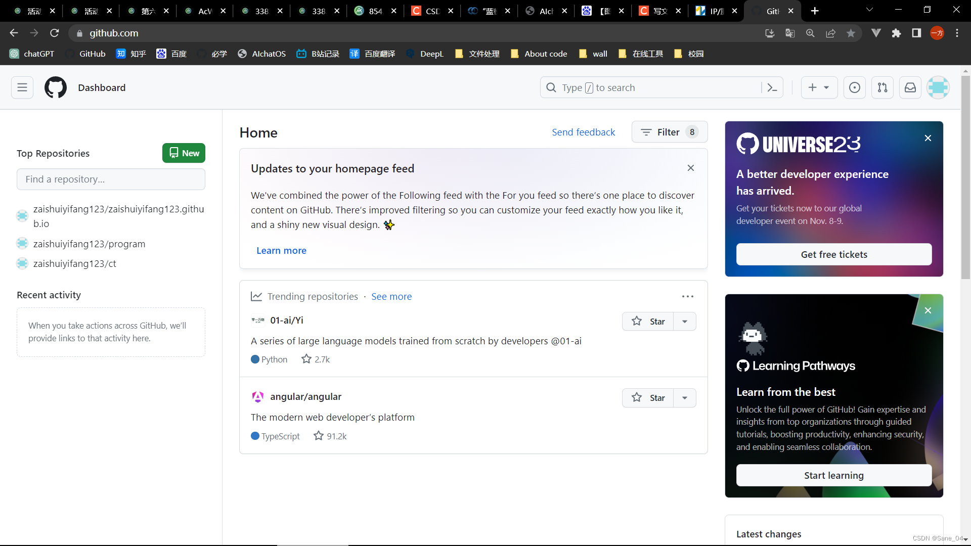Focus the Find a repository field
This screenshot has width=971, height=546.
[111, 179]
